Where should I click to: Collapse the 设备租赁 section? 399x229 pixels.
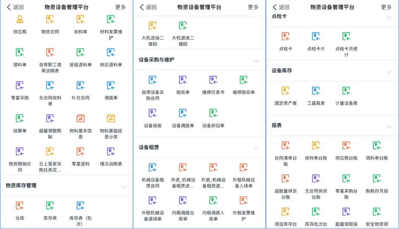coord(256,148)
